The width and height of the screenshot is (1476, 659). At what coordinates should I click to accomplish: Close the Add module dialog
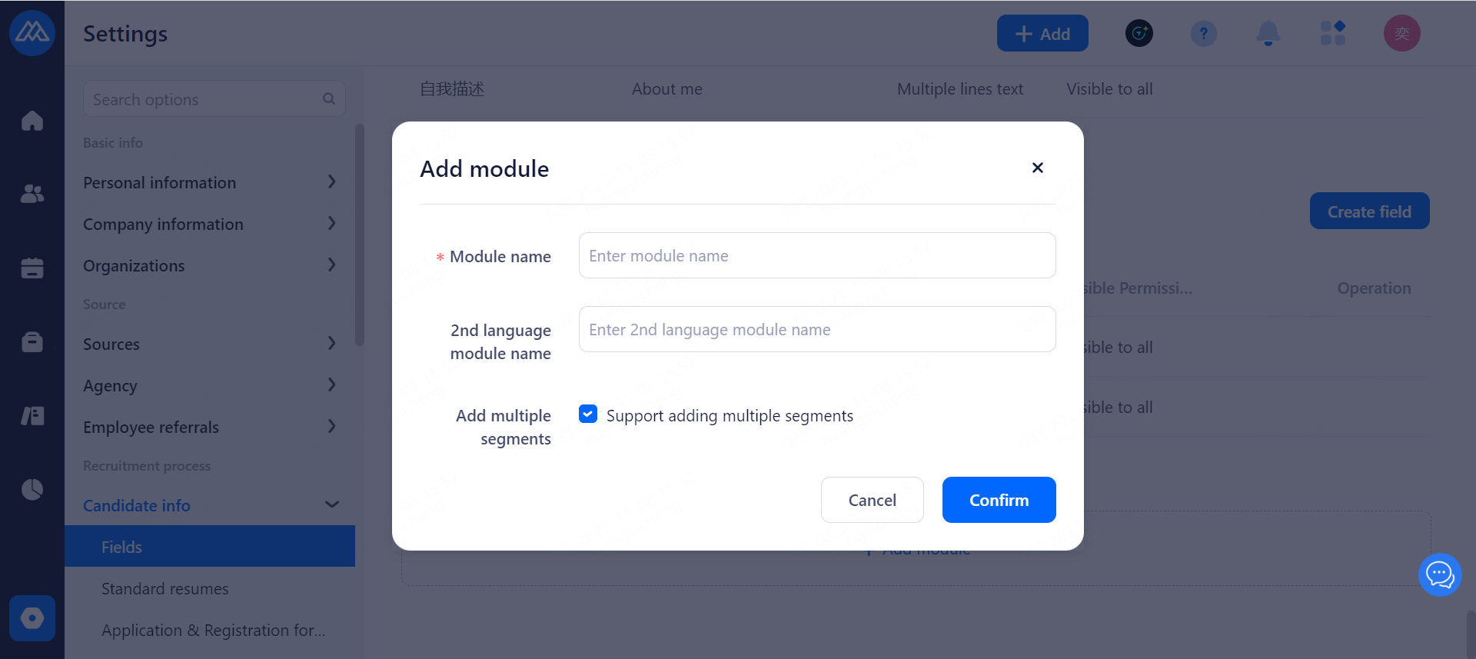pyautogui.click(x=1037, y=168)
